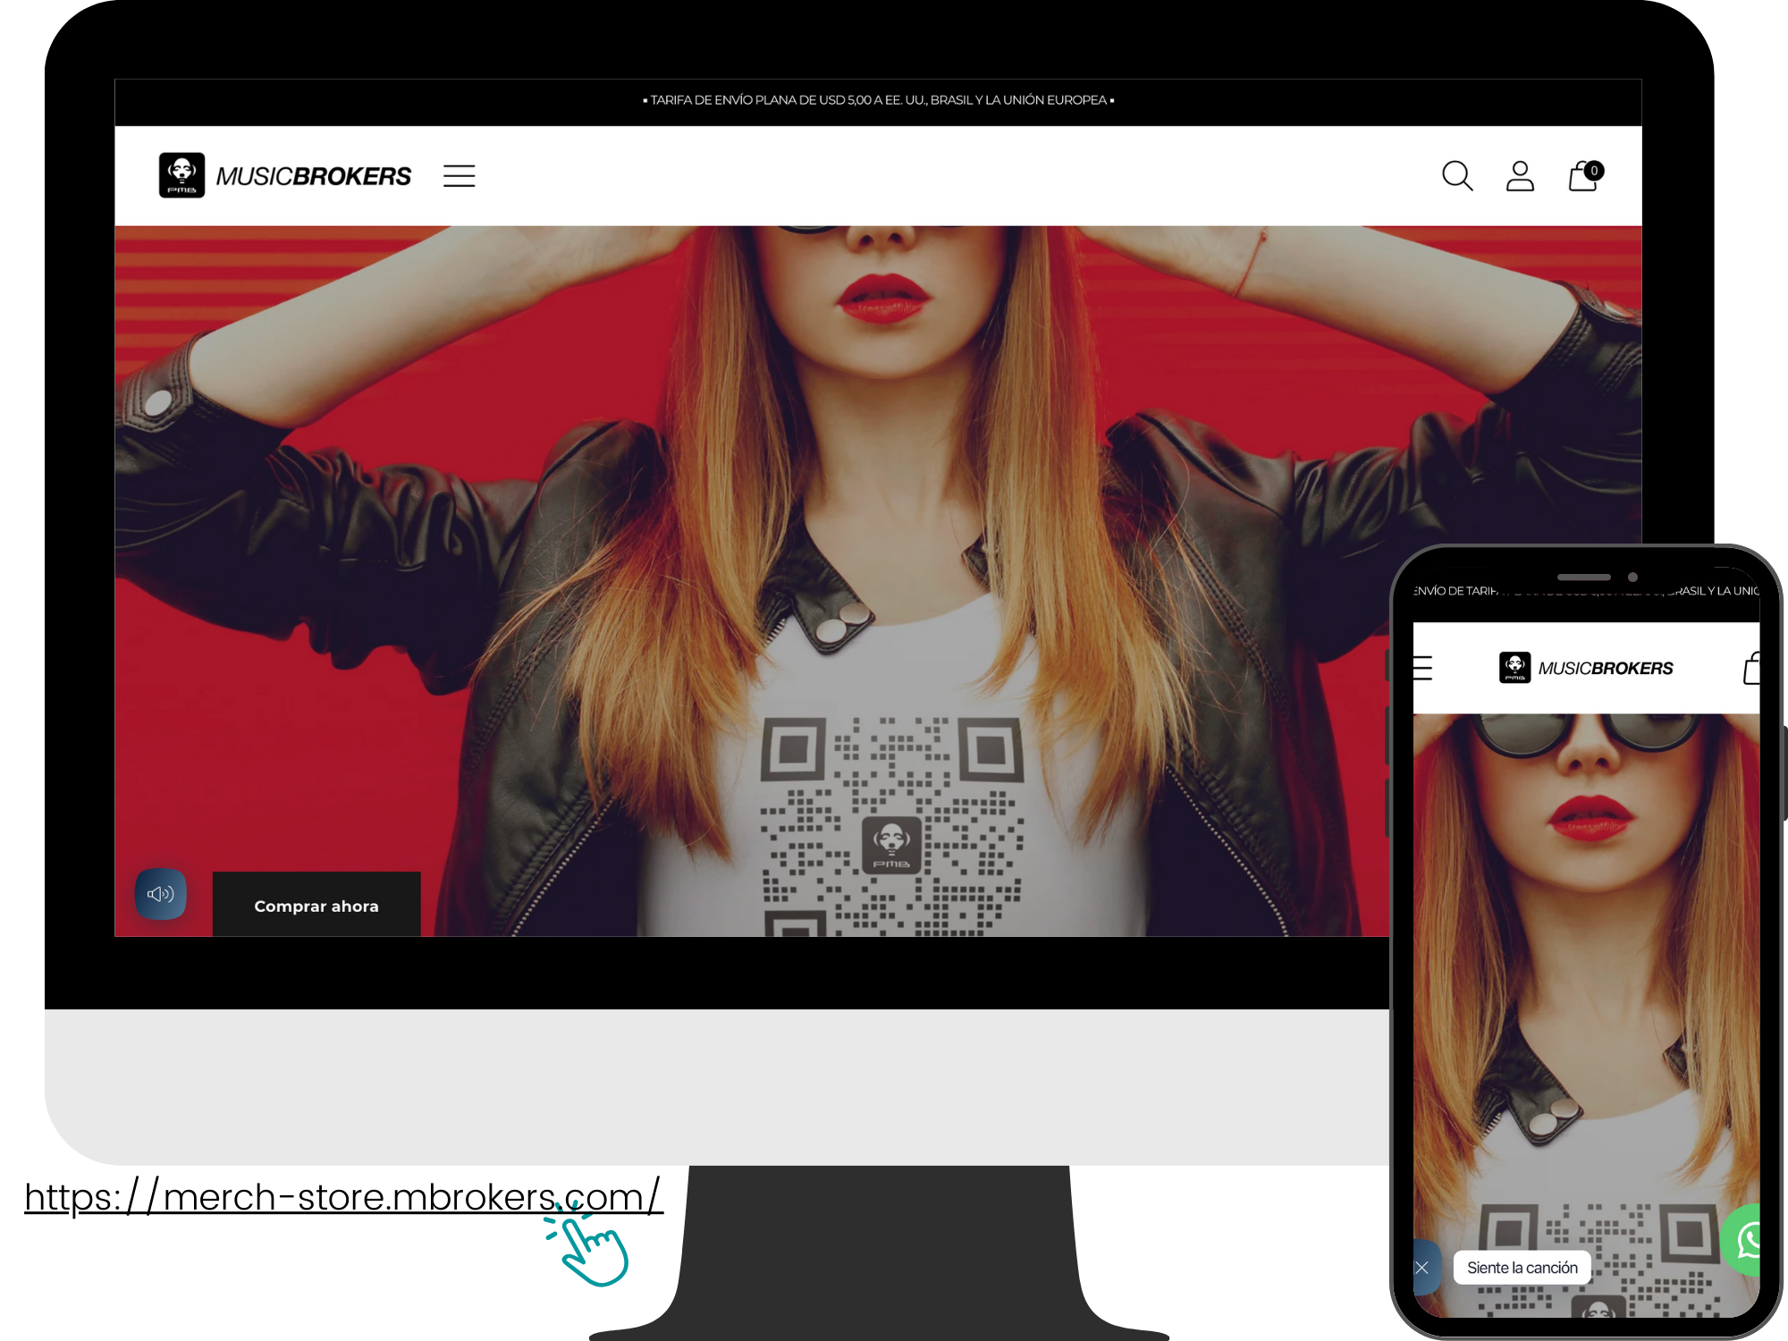Click the desktop MUSICBROKERS wordmark

[313, 176]
